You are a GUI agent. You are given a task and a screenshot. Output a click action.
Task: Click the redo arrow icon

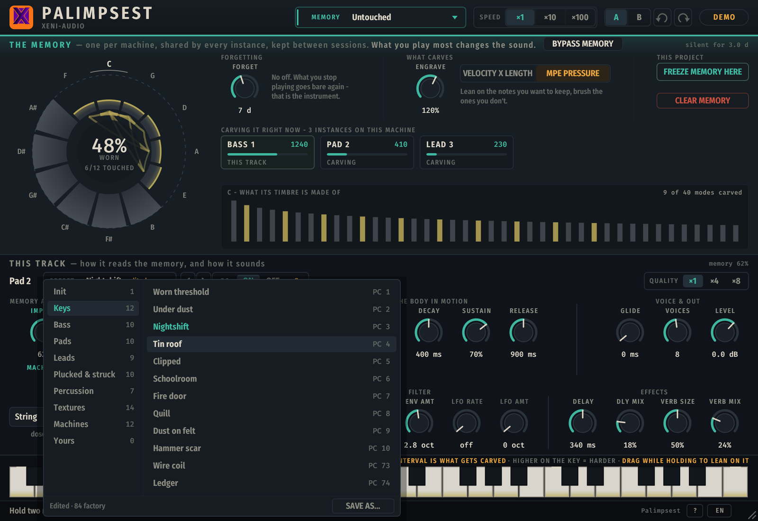pos(683,18)
